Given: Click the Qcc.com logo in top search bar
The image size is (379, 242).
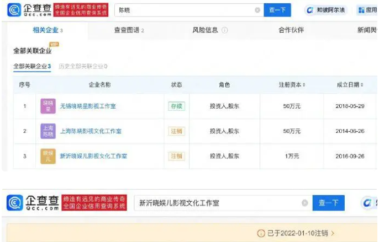Looking at the screenshot, I should [29, 10].
